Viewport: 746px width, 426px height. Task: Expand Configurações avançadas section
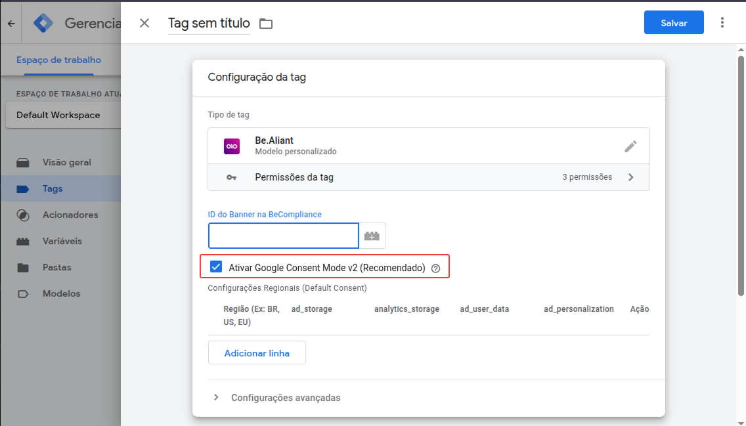[x=216, y=398]
